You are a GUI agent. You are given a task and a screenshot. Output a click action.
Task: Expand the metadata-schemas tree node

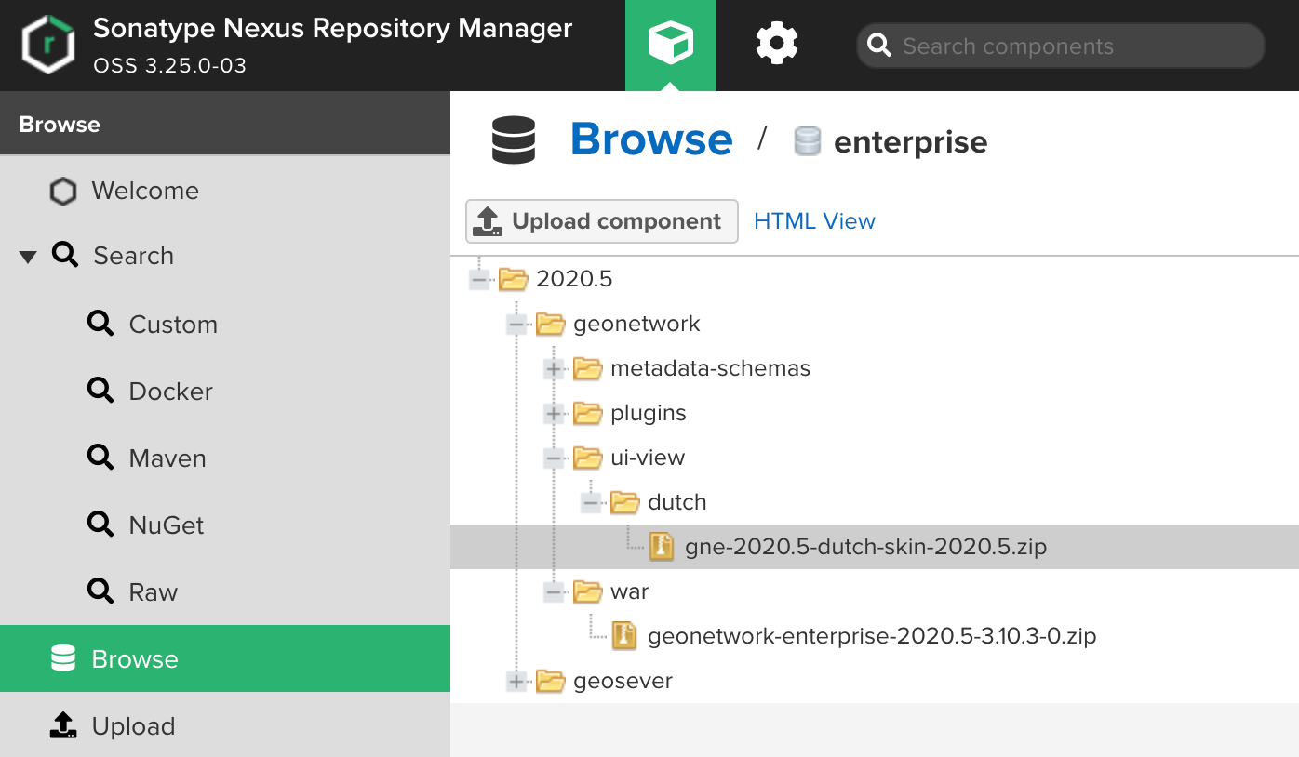point(554,368)
